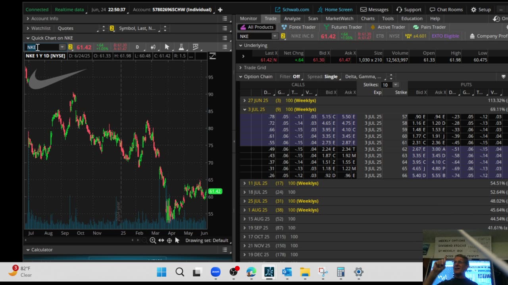508x285 pixels.
Task: Open chart style candlestick settings icon
Action: pos(153,47)
